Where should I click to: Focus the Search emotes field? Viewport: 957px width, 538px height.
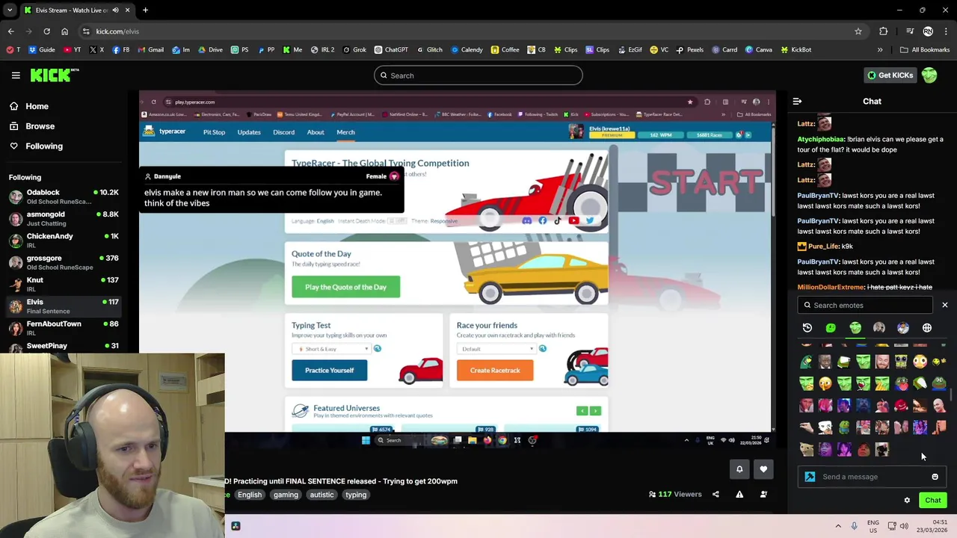point(865,305)
